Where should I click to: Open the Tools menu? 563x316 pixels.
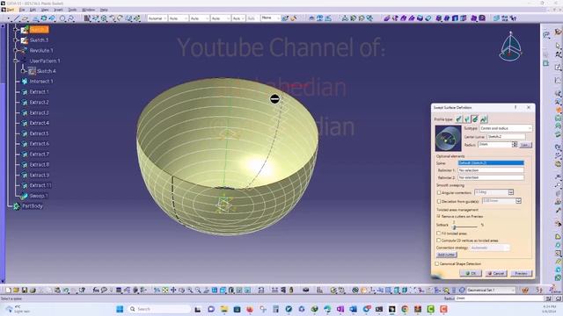click(72, 10)
